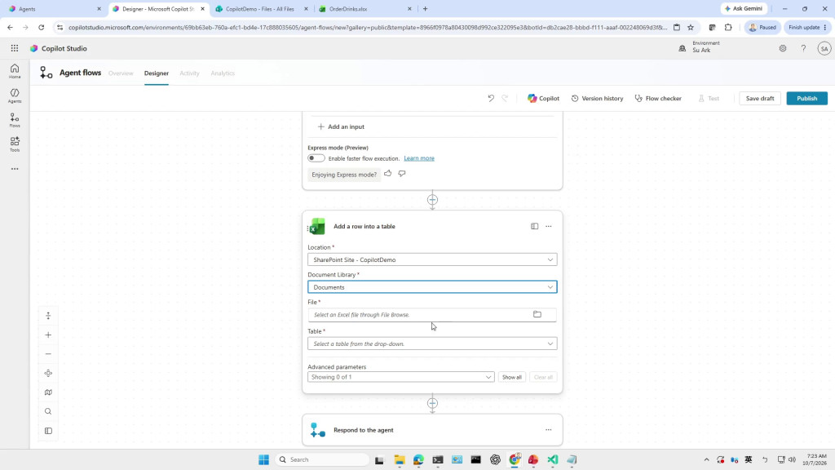The width and height of the screenshot is (835, 470).
Task: Open the Copilot assistant pane
Action: pos(543,98)
